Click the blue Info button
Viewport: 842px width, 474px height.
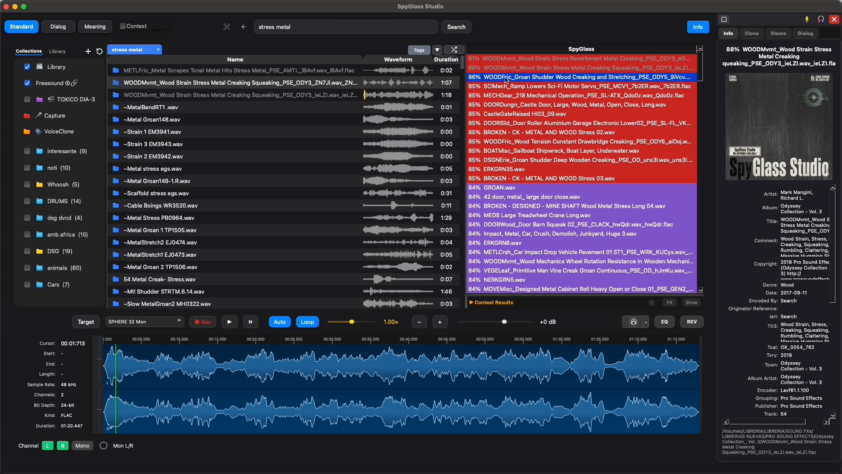(x=698, y=27)
